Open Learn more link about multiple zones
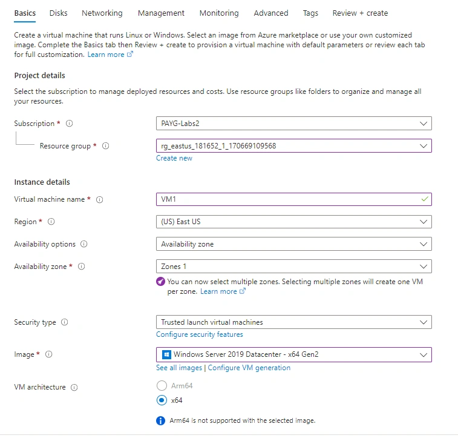Viewport: 458px width, 438px height. tap(218, 291)
